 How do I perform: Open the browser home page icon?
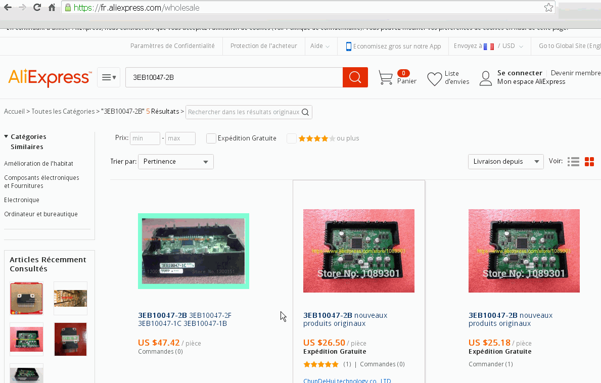52,7
